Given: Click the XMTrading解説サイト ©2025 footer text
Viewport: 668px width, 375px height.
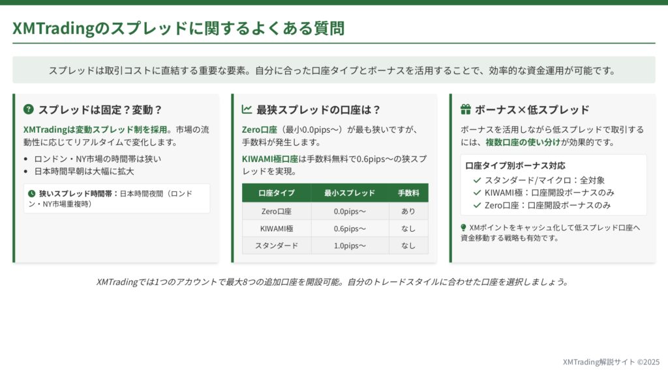Looking at the screenshot, I should click(x=611, y=362).
